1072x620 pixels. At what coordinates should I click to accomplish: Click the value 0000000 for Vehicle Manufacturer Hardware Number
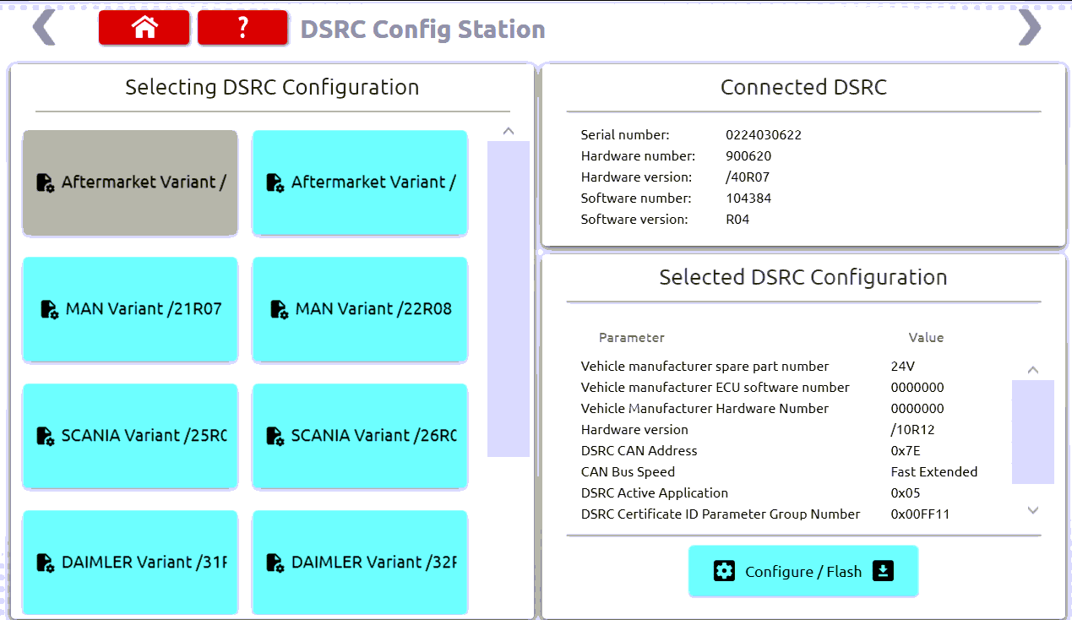coord(917,409)
